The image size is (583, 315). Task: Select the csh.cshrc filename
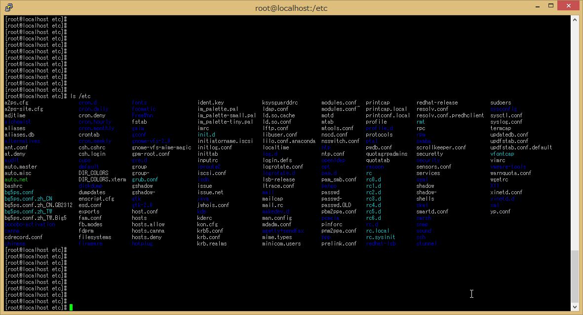click(92, 147)
